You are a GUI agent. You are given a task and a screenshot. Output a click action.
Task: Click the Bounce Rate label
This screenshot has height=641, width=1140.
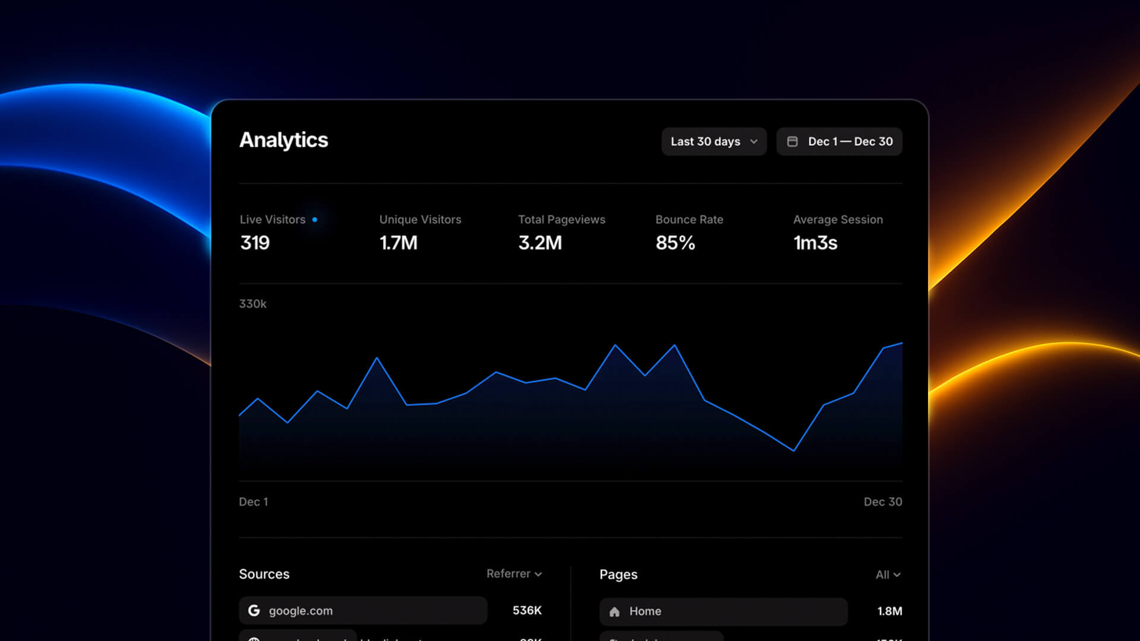pyautogui.click(x=689, y=220)
